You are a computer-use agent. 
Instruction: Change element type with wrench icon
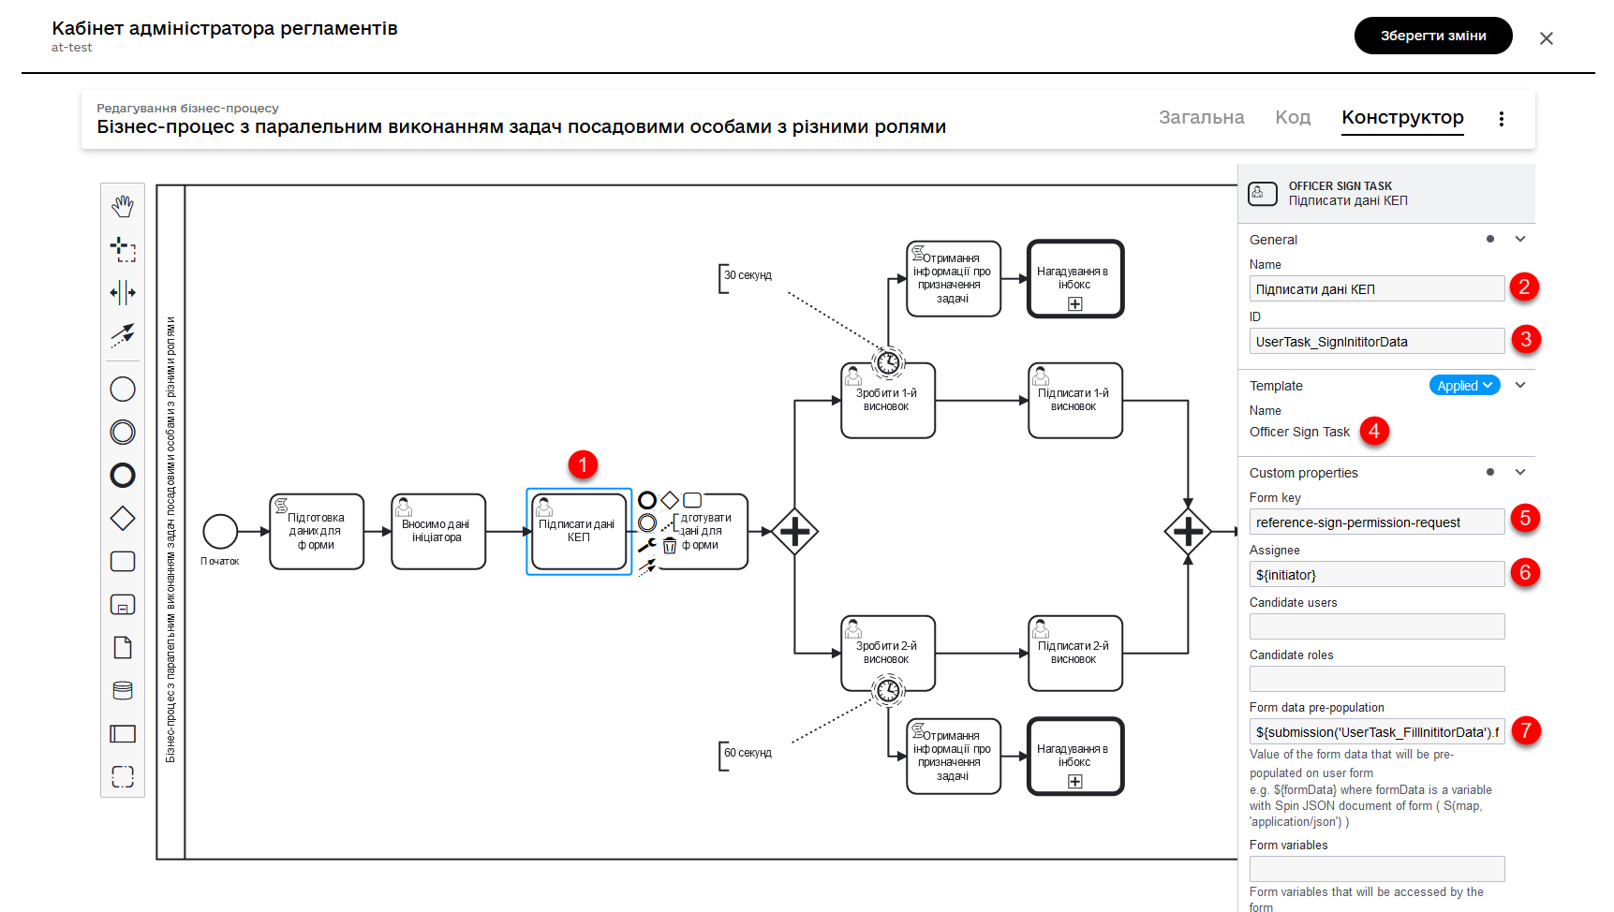tap(647, 545)
